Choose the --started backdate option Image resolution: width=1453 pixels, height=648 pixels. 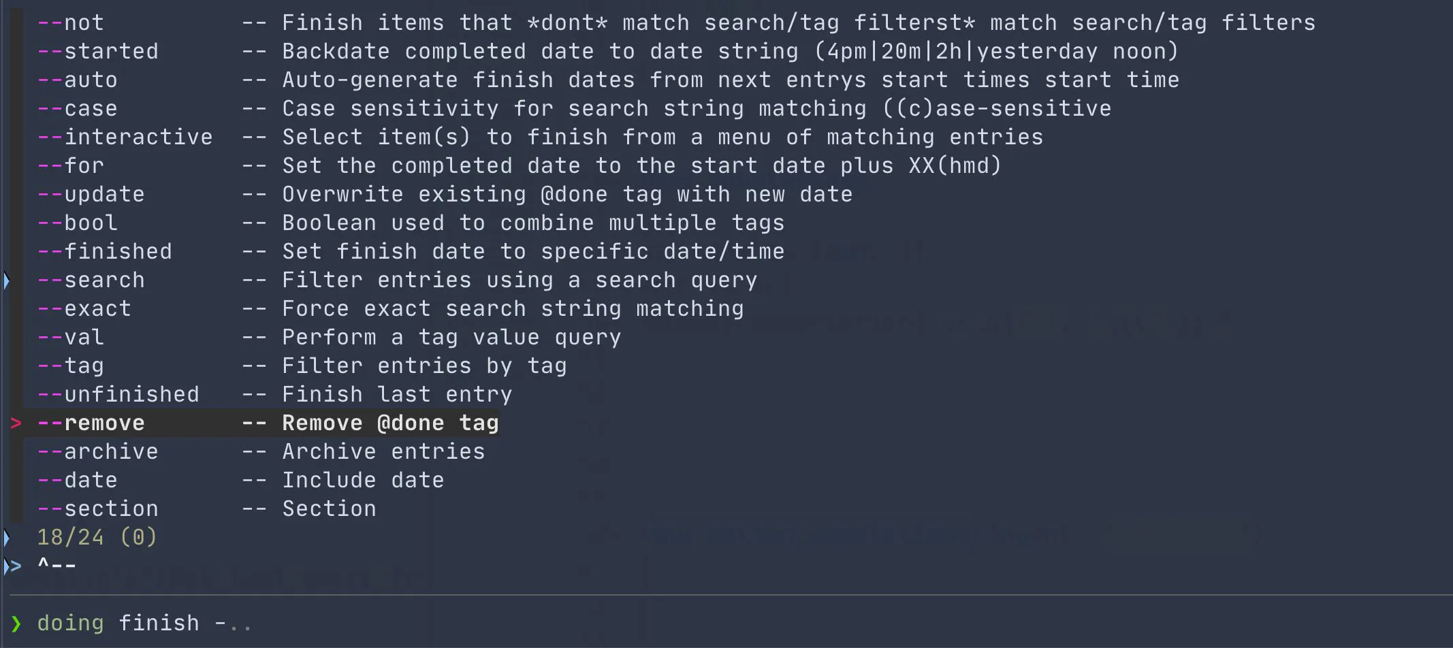point(98,52)
